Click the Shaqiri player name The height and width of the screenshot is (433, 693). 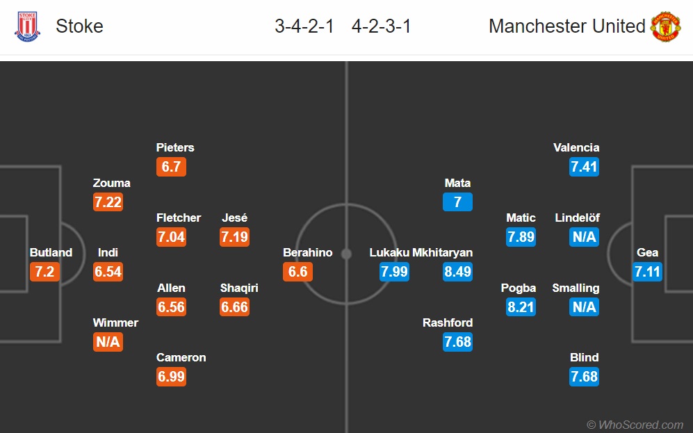(x=239, y=288)
